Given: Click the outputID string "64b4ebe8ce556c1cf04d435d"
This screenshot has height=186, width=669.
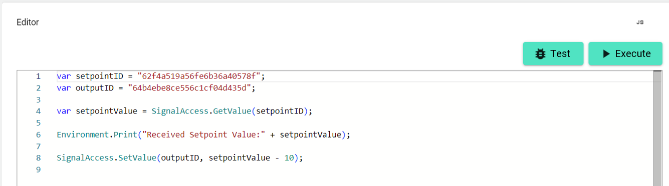Looking at the screenshot, I should coord(189,88).
